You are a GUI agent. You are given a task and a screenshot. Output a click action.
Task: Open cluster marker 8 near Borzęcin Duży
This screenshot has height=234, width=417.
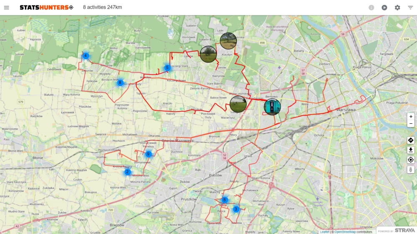[120, 82]
